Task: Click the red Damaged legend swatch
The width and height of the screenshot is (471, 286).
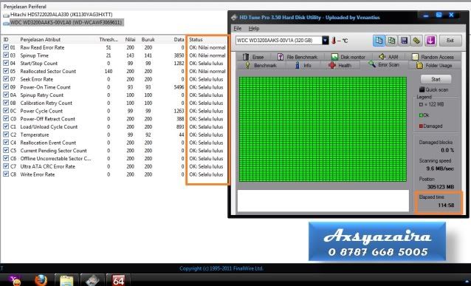Action: [x=421, y=126]
